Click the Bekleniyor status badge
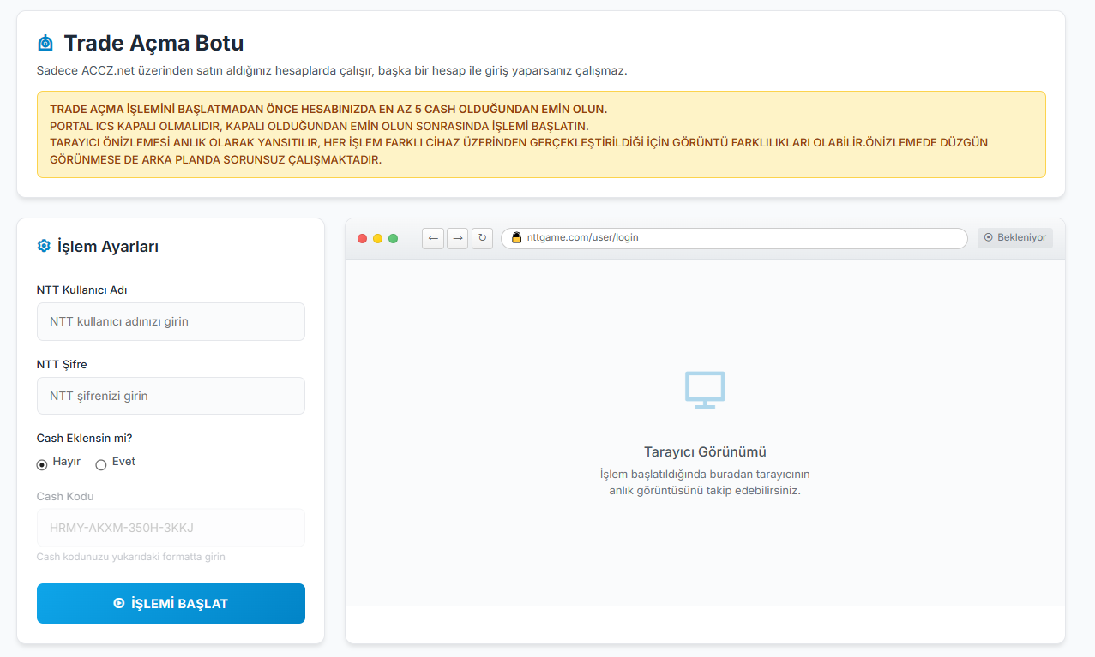 pos(1015,237)
